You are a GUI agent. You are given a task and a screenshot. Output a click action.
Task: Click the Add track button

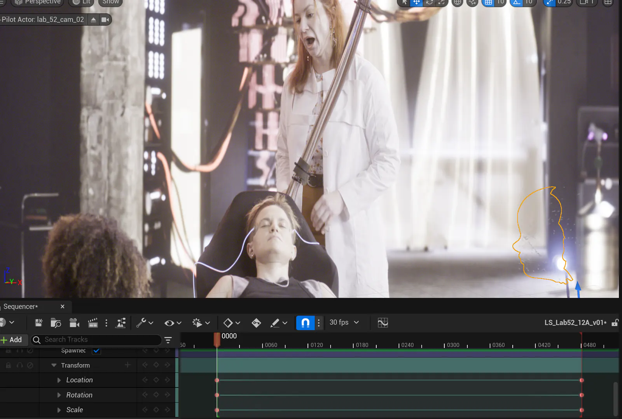click(12, 340)
